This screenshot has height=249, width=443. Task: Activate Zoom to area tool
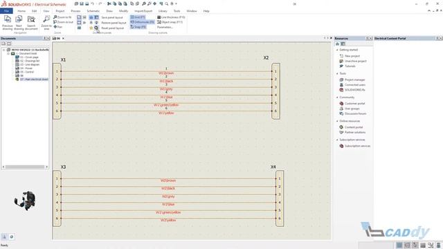pos(46,23)
